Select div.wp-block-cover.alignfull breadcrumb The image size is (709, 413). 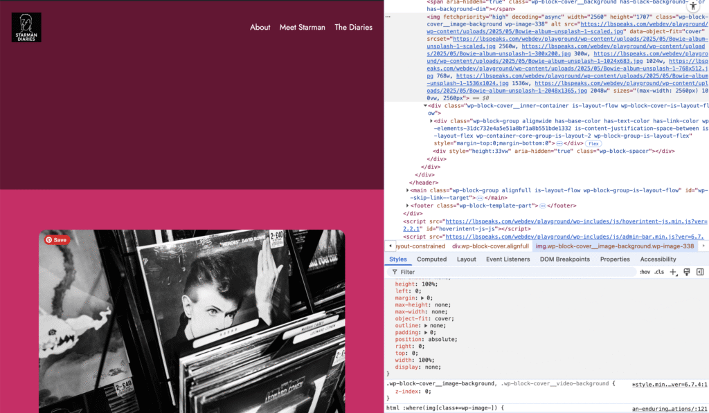pos(490,246)
